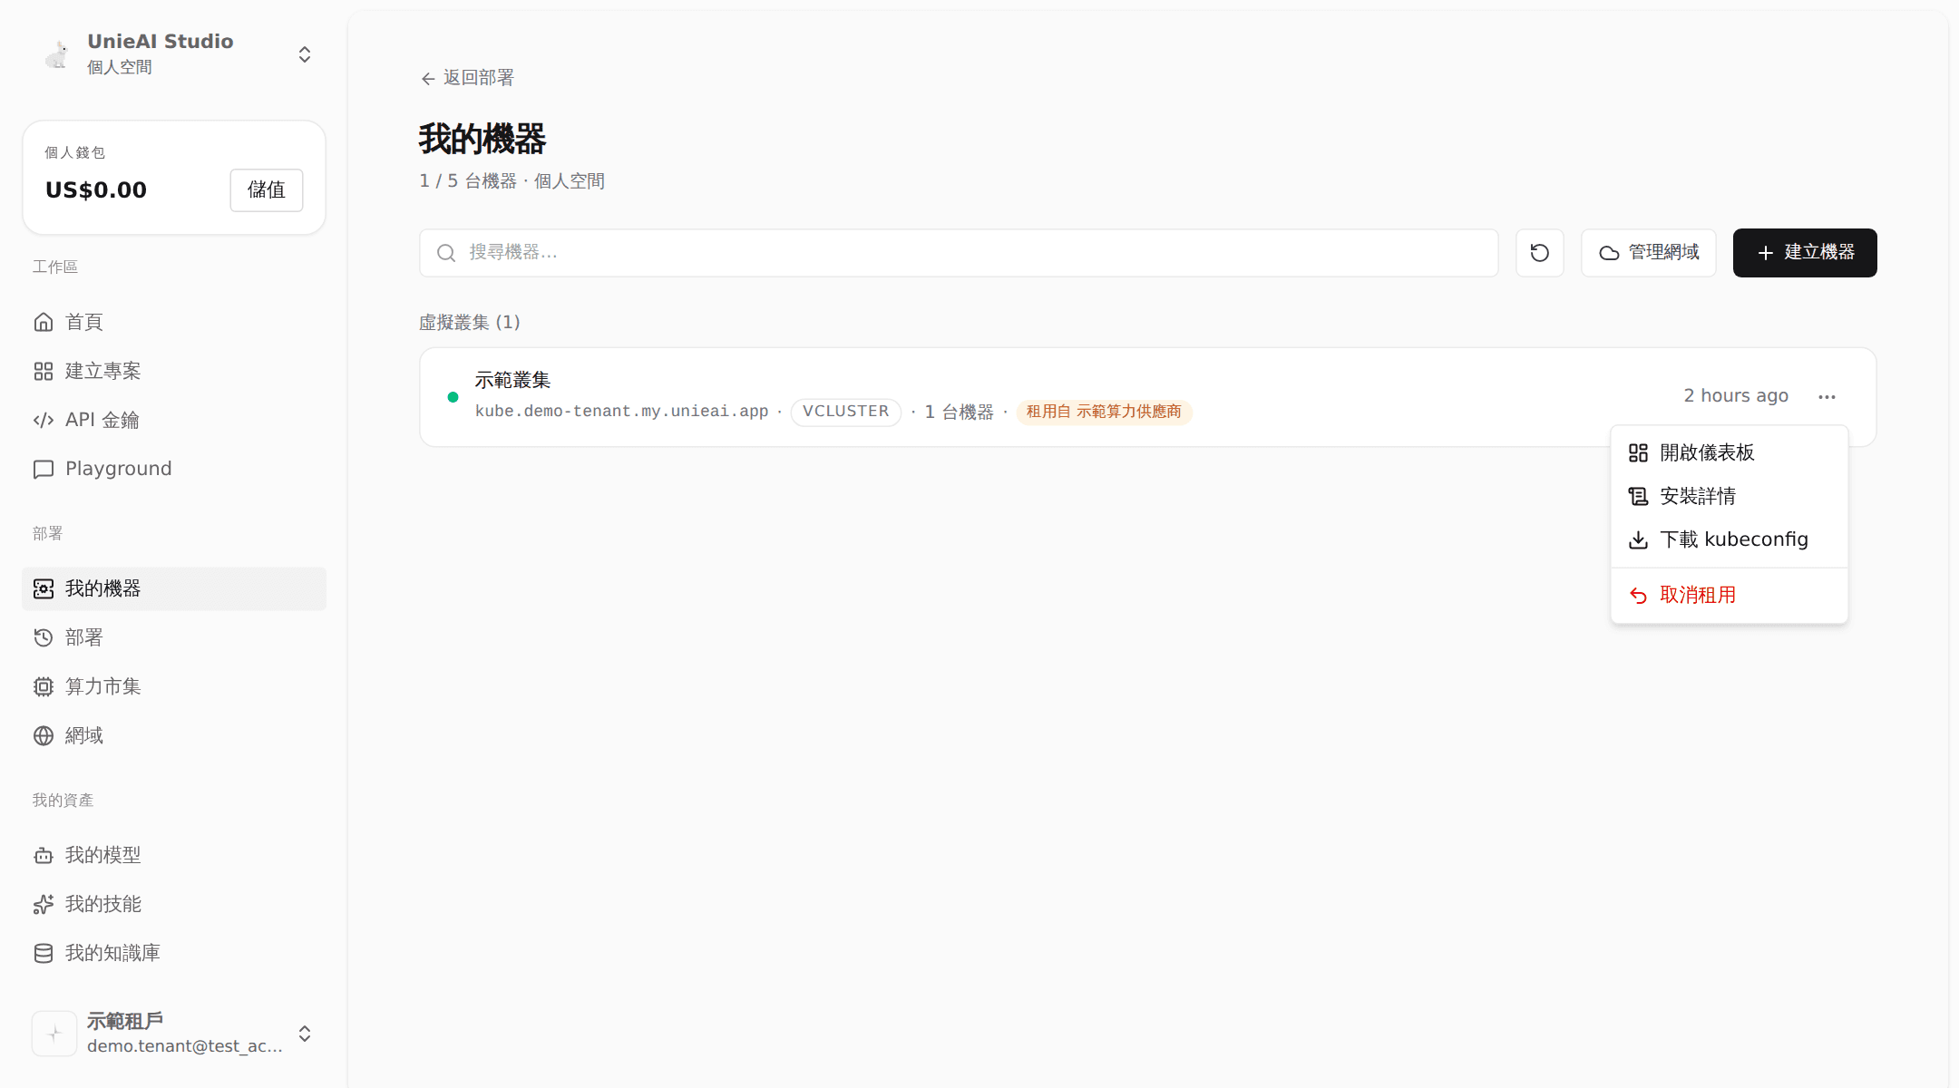
Task: Click the 儲值 top-up button
Action: (266, 190)
